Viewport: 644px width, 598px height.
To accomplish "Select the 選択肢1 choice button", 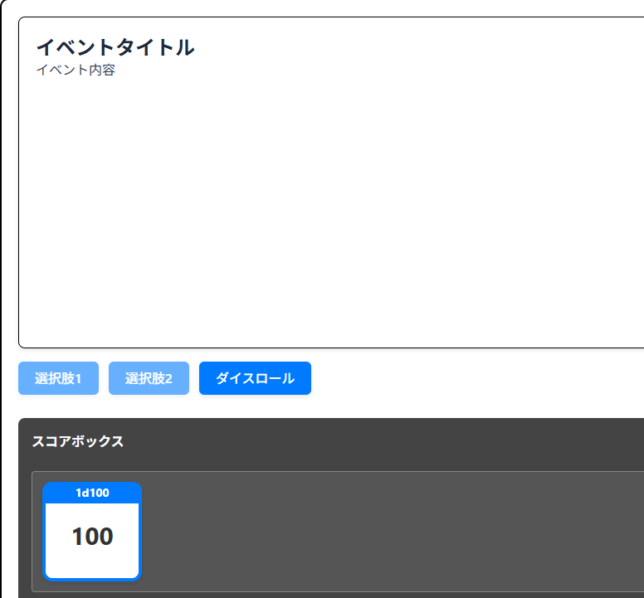I will click(58, 378).
